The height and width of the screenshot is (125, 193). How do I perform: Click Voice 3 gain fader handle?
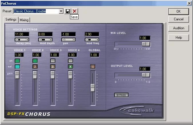tap(53, 75)
